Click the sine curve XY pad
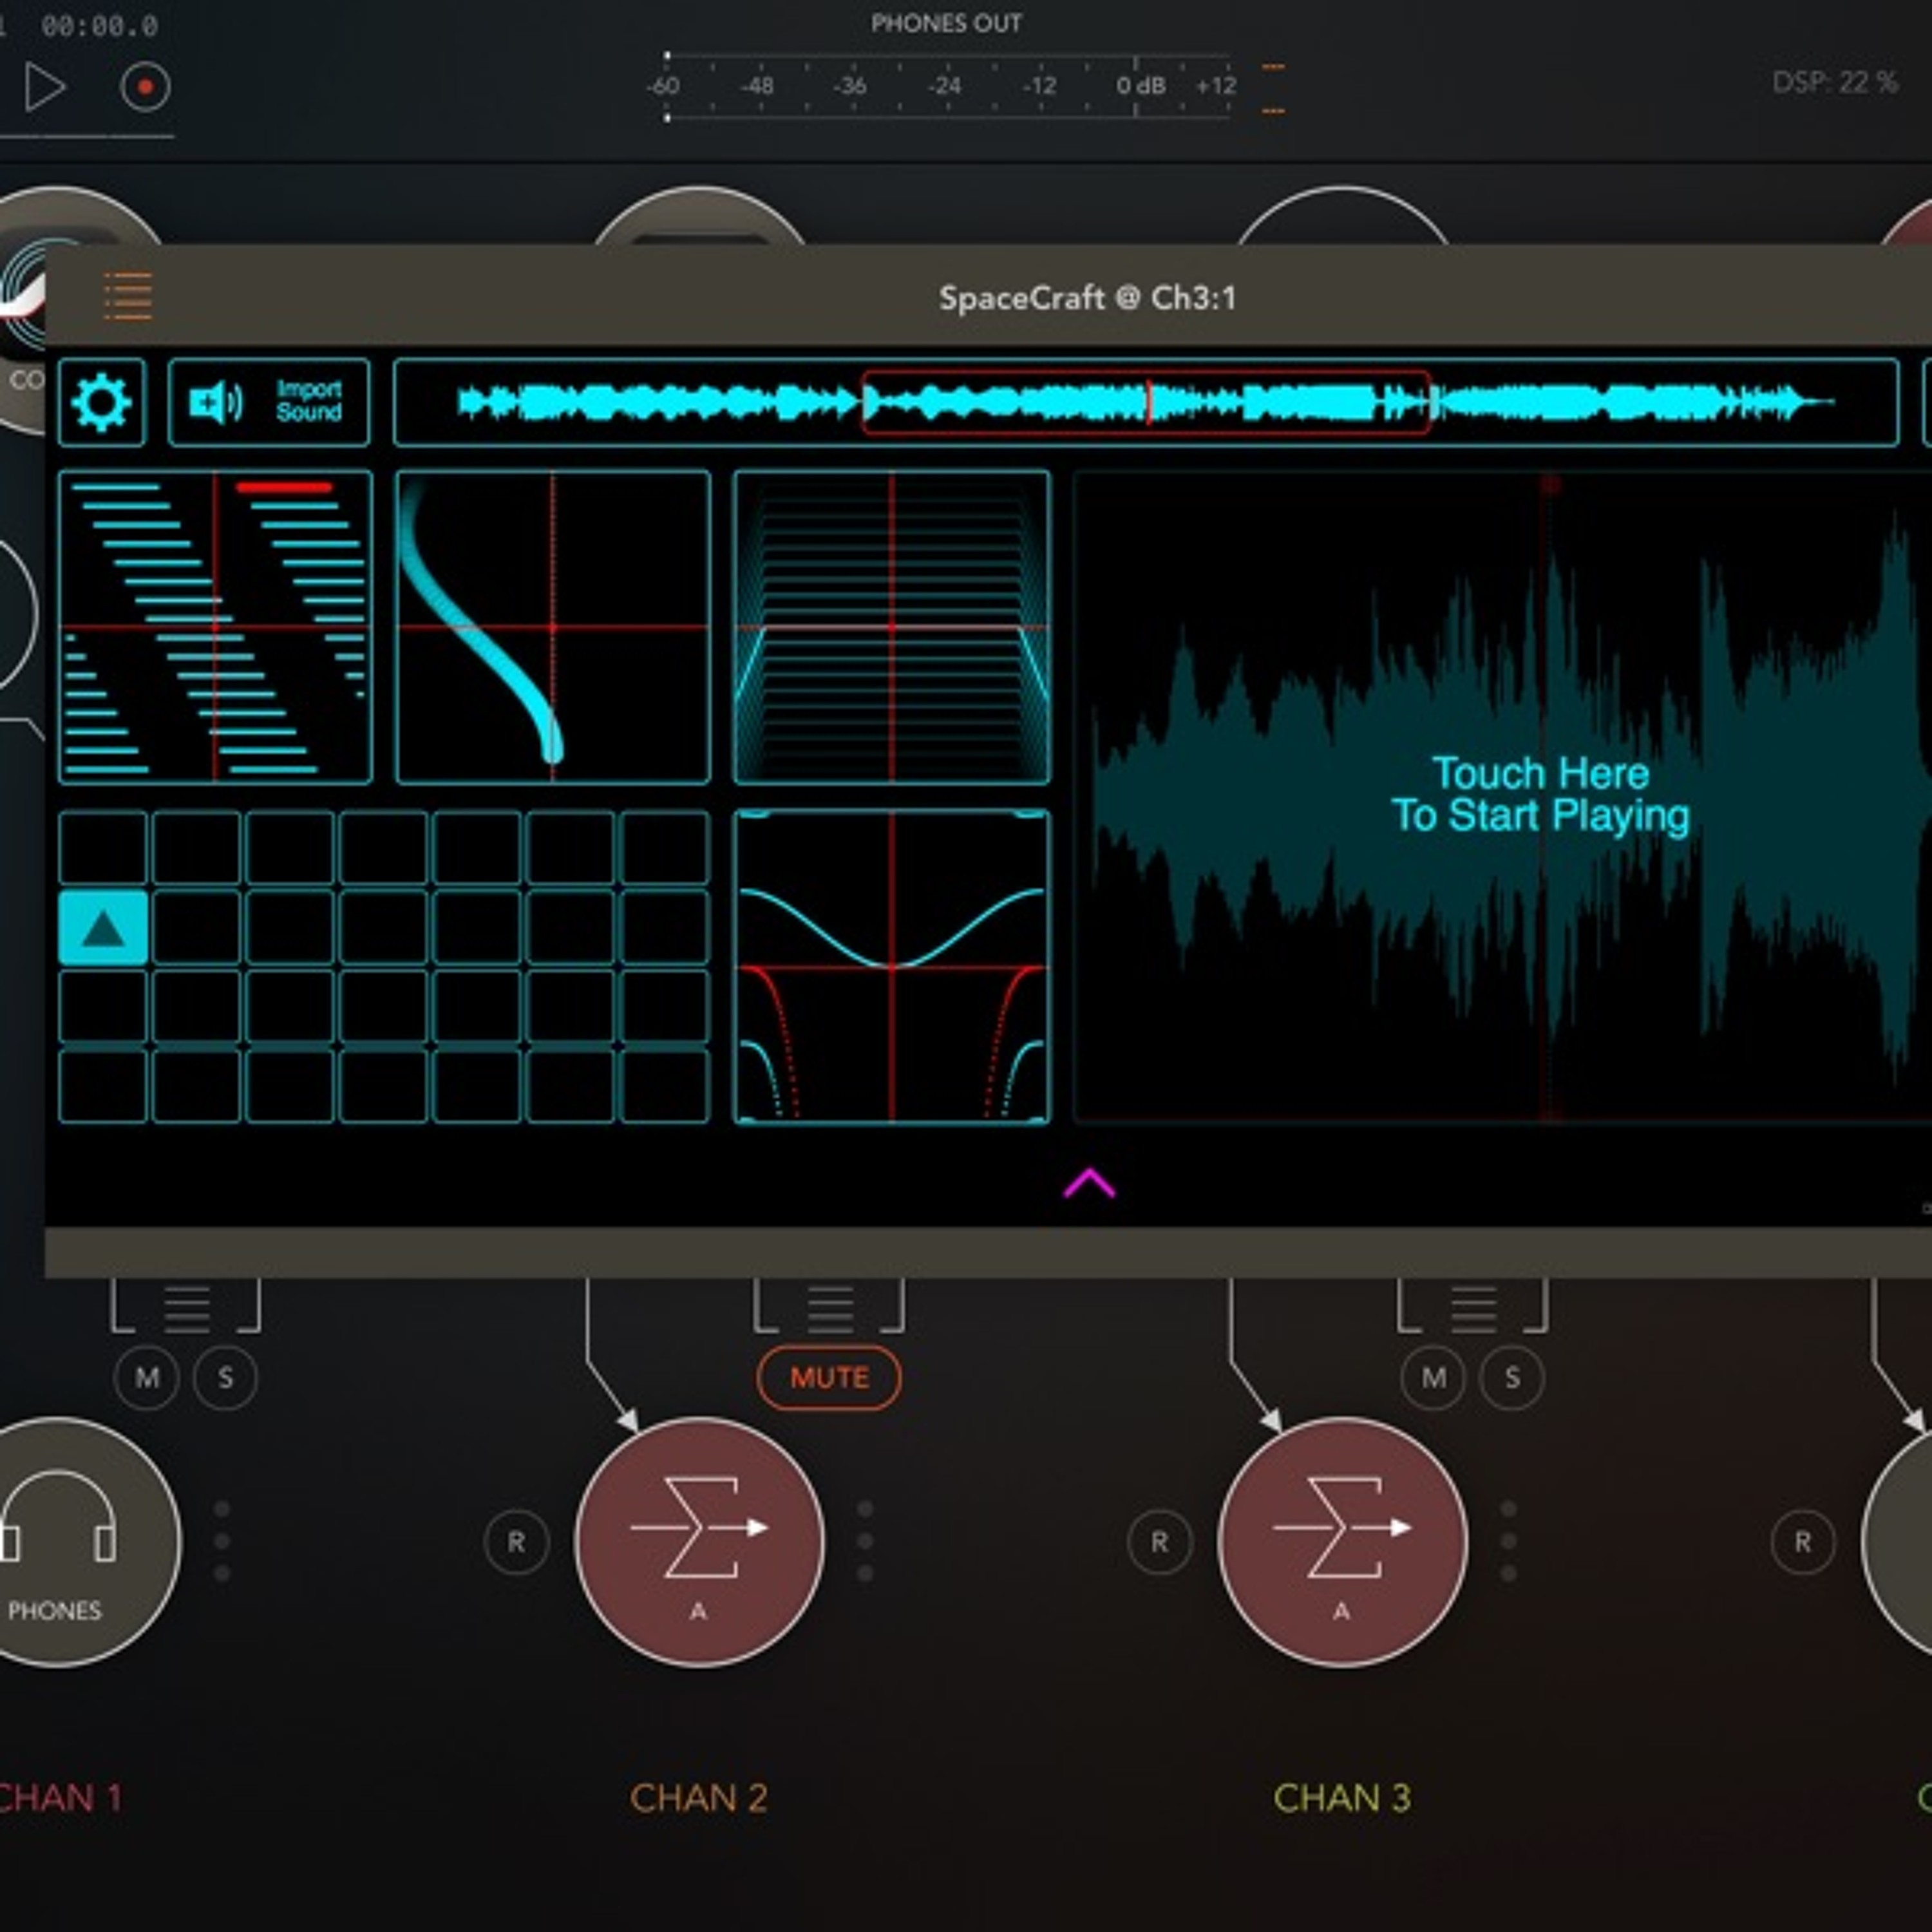Image resolution: width=1932 pixels, height=1932 pixels. click(892, 967)
